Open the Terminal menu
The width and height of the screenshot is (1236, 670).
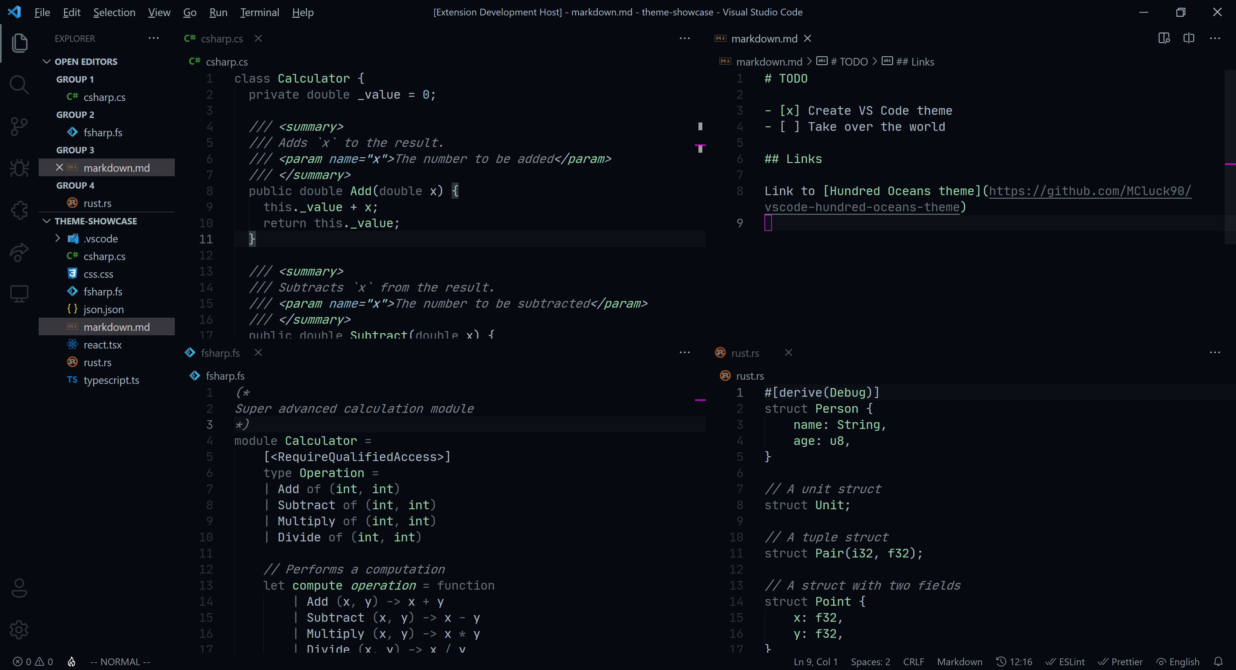(259, 12)
